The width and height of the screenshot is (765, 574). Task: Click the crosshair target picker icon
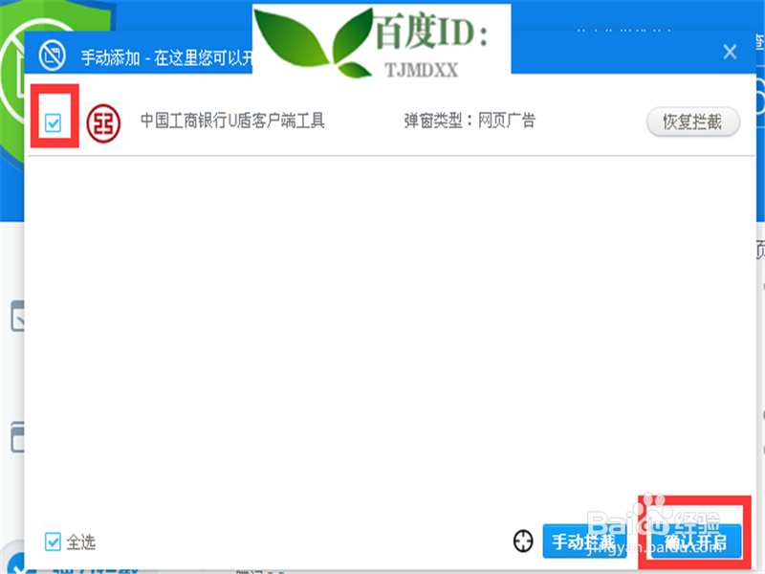pyautogui.click(x=523, y=541)
